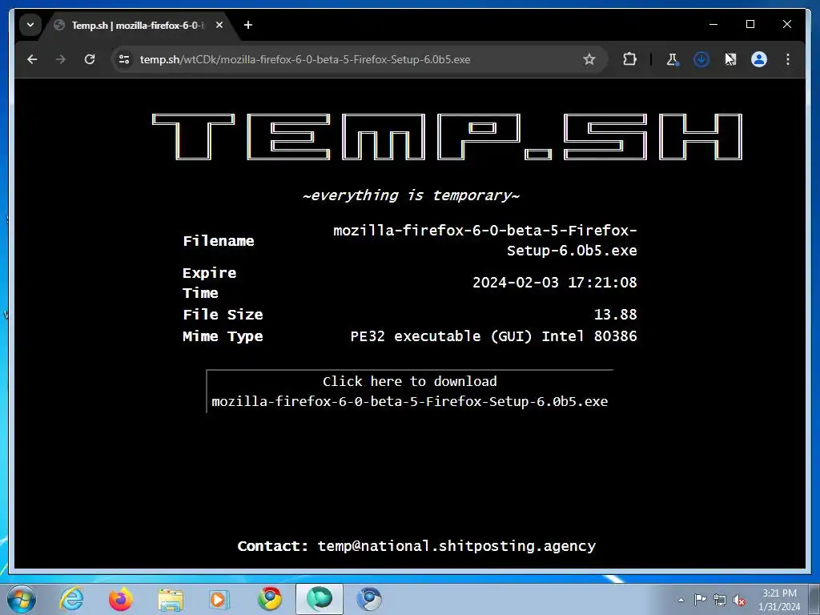Screen dimensions: 820x615
Task: Open a new tab
Action: 248,25
